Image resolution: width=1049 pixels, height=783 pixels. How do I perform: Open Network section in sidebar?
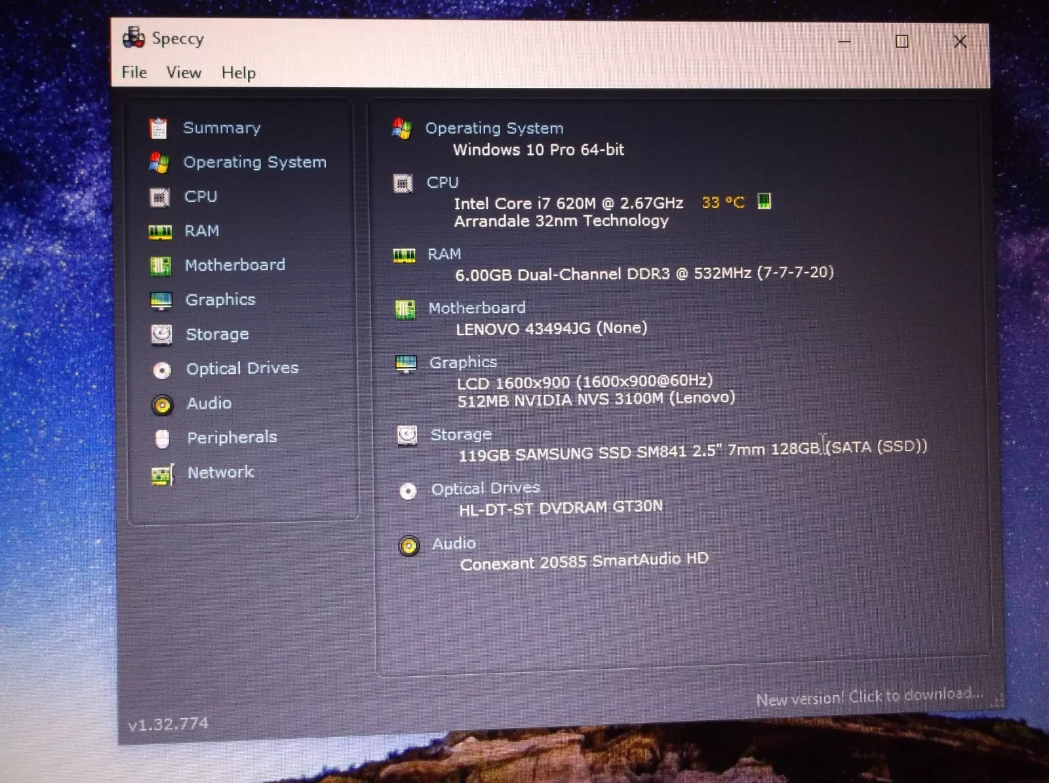click(221, 472)
